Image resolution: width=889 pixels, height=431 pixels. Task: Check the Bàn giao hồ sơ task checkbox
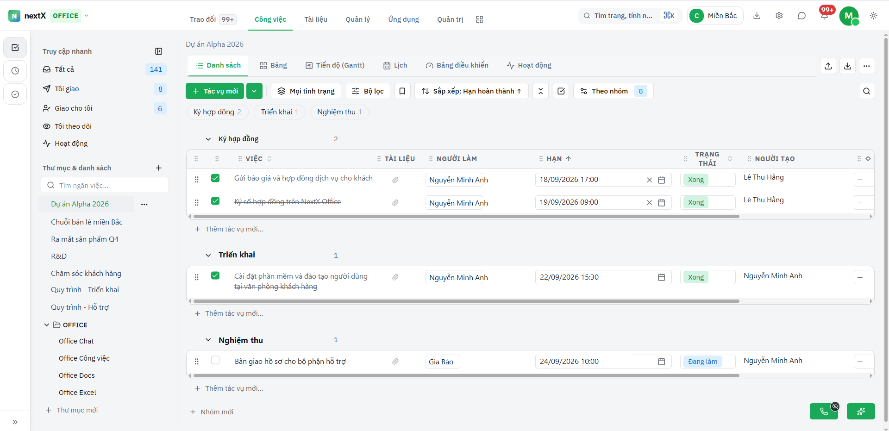(x=215, y=360)
